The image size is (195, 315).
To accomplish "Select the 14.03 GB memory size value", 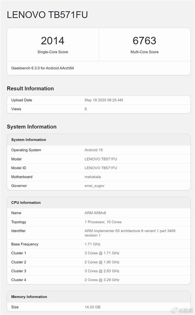I will click(x=93, y=307).
